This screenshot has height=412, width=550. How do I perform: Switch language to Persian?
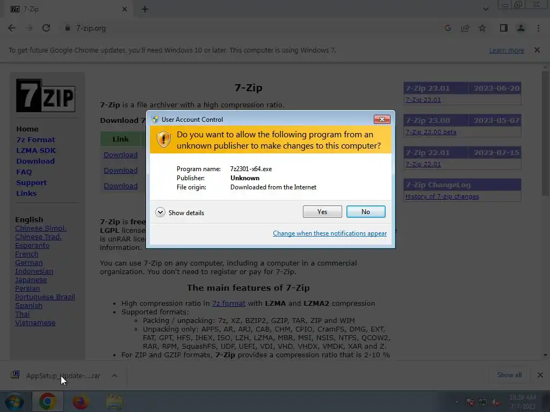(x=27, y=288)
